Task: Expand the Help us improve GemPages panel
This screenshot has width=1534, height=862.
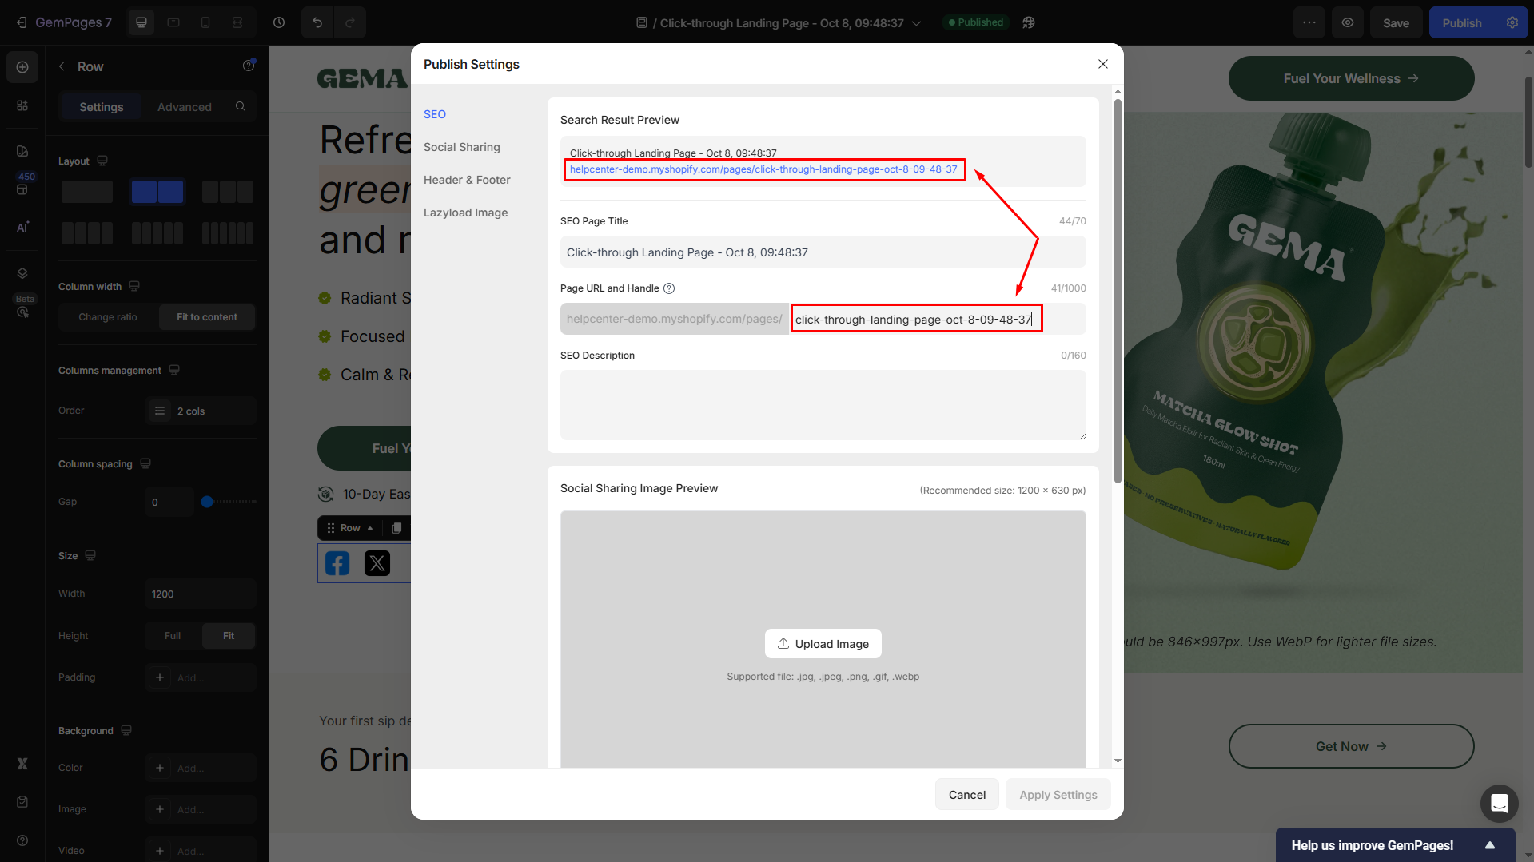Action: click(x=1490, y=845)
